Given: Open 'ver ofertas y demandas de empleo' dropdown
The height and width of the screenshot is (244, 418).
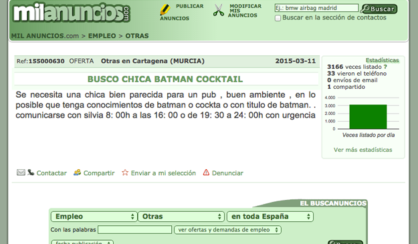Looking at the screenshot, I should pyautogui.click(x=227, y=230).
